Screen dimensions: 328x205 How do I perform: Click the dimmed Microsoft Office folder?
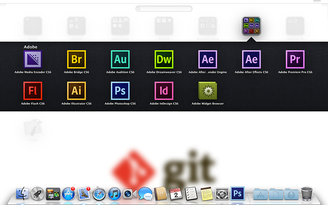207,26
